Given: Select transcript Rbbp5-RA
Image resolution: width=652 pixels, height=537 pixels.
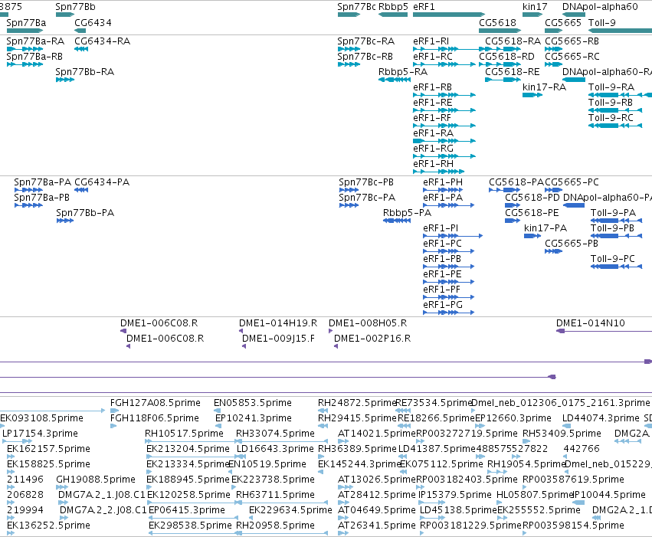Looking at the screenshot, I should 403,72.
